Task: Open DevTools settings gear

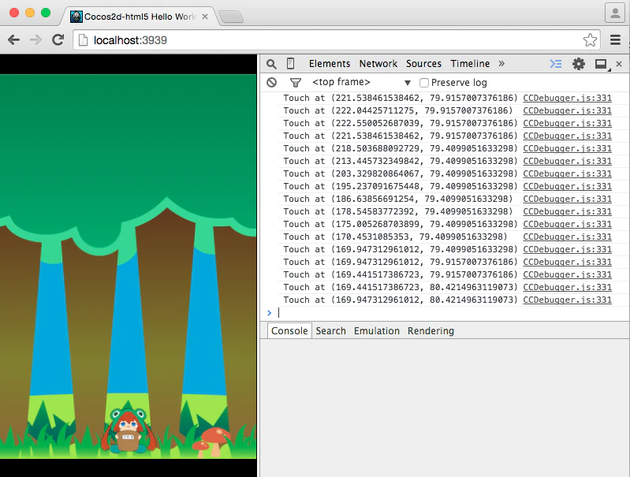Action: point(579,64)
